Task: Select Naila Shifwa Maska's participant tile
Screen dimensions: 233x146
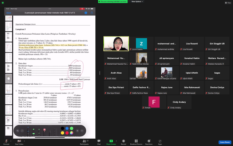Action: [x=141, y=58]
